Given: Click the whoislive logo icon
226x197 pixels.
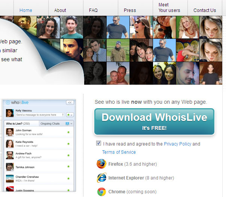Looking at the screenshot, I should tap(8, 103).
